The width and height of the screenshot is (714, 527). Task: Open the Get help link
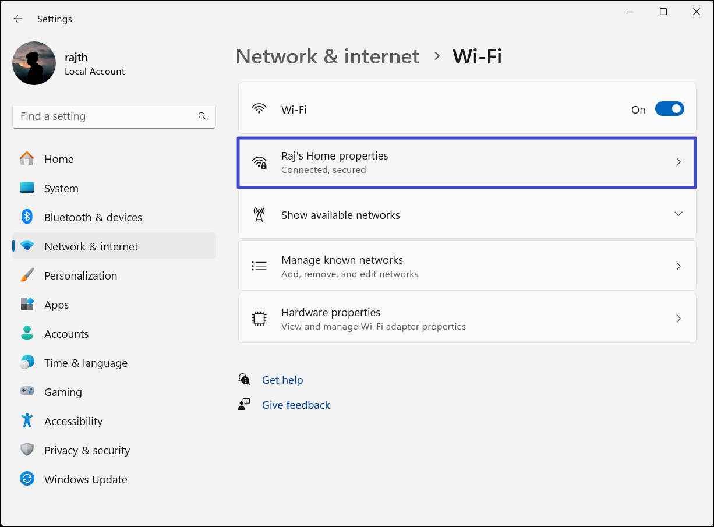coord(282,380)
